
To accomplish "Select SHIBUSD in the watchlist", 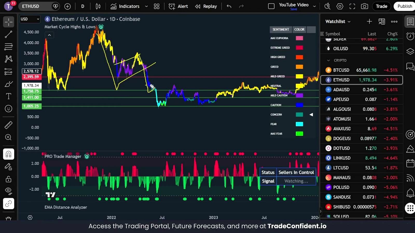I will [x=362, y=207].
